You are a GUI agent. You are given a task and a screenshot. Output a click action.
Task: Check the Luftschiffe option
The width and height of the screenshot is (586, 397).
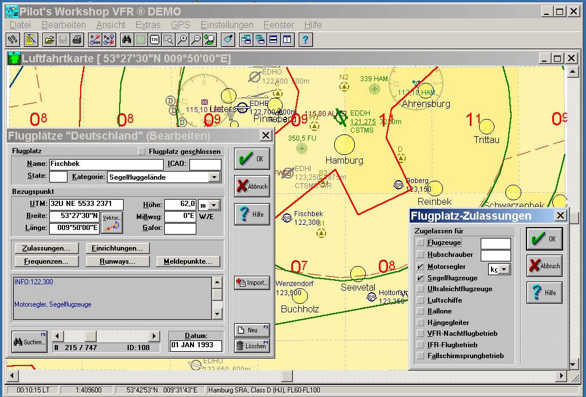pos(421,300)
